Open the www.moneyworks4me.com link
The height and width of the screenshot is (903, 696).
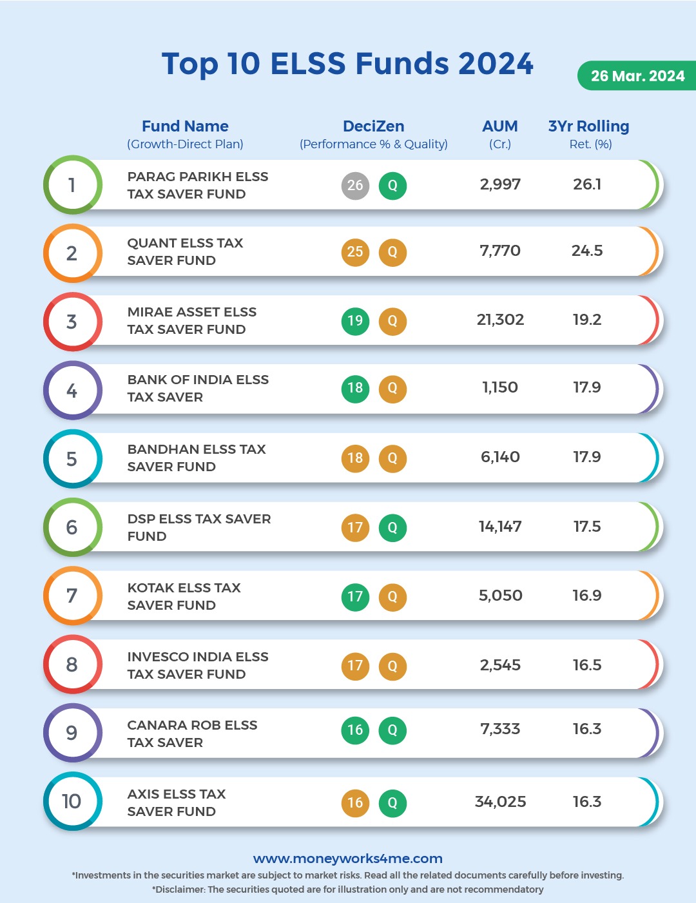click(348, 859)
